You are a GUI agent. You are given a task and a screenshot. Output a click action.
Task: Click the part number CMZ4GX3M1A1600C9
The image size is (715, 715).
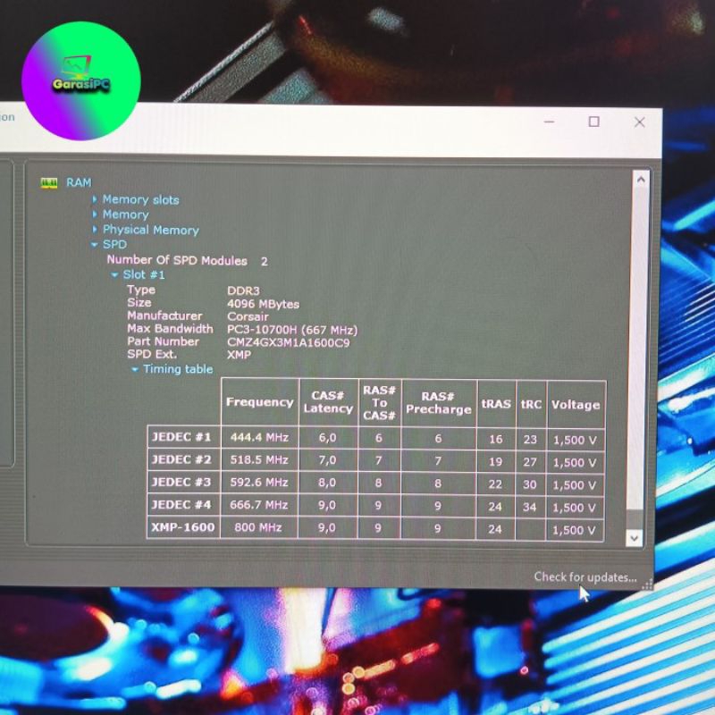pyautogui.click(x=288, y=341)
